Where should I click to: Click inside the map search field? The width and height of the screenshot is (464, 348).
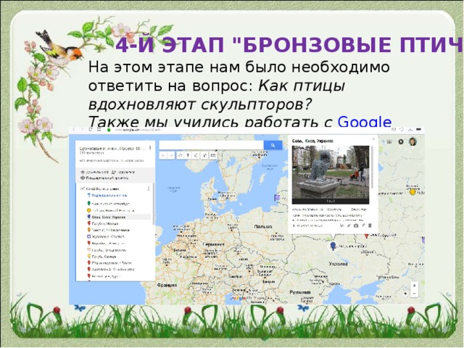pos(211,145)
